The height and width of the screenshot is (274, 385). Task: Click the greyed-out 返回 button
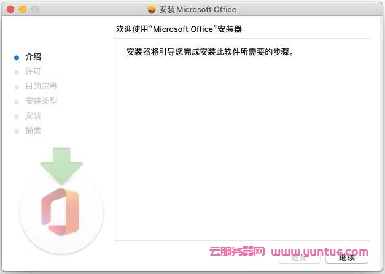tap(299, 257)
